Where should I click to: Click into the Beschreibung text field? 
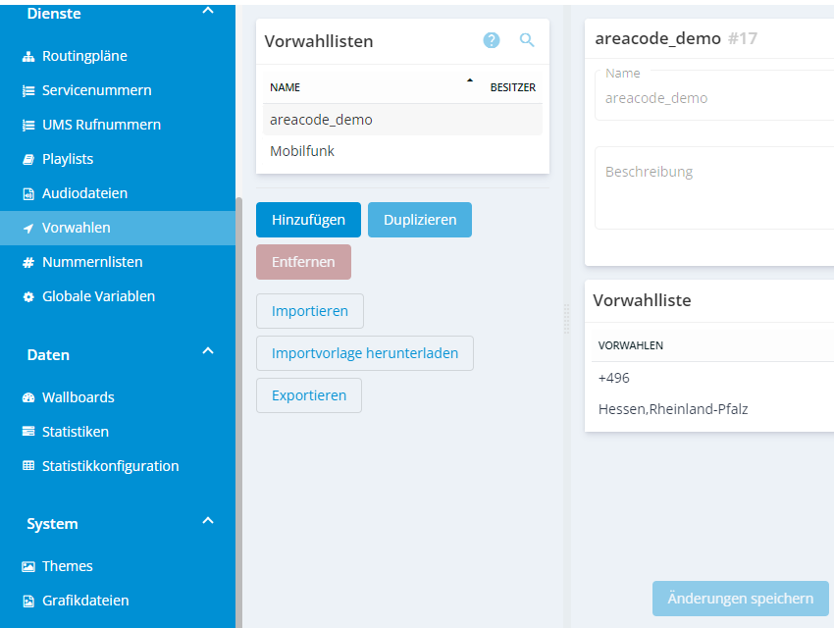point(713,188)
